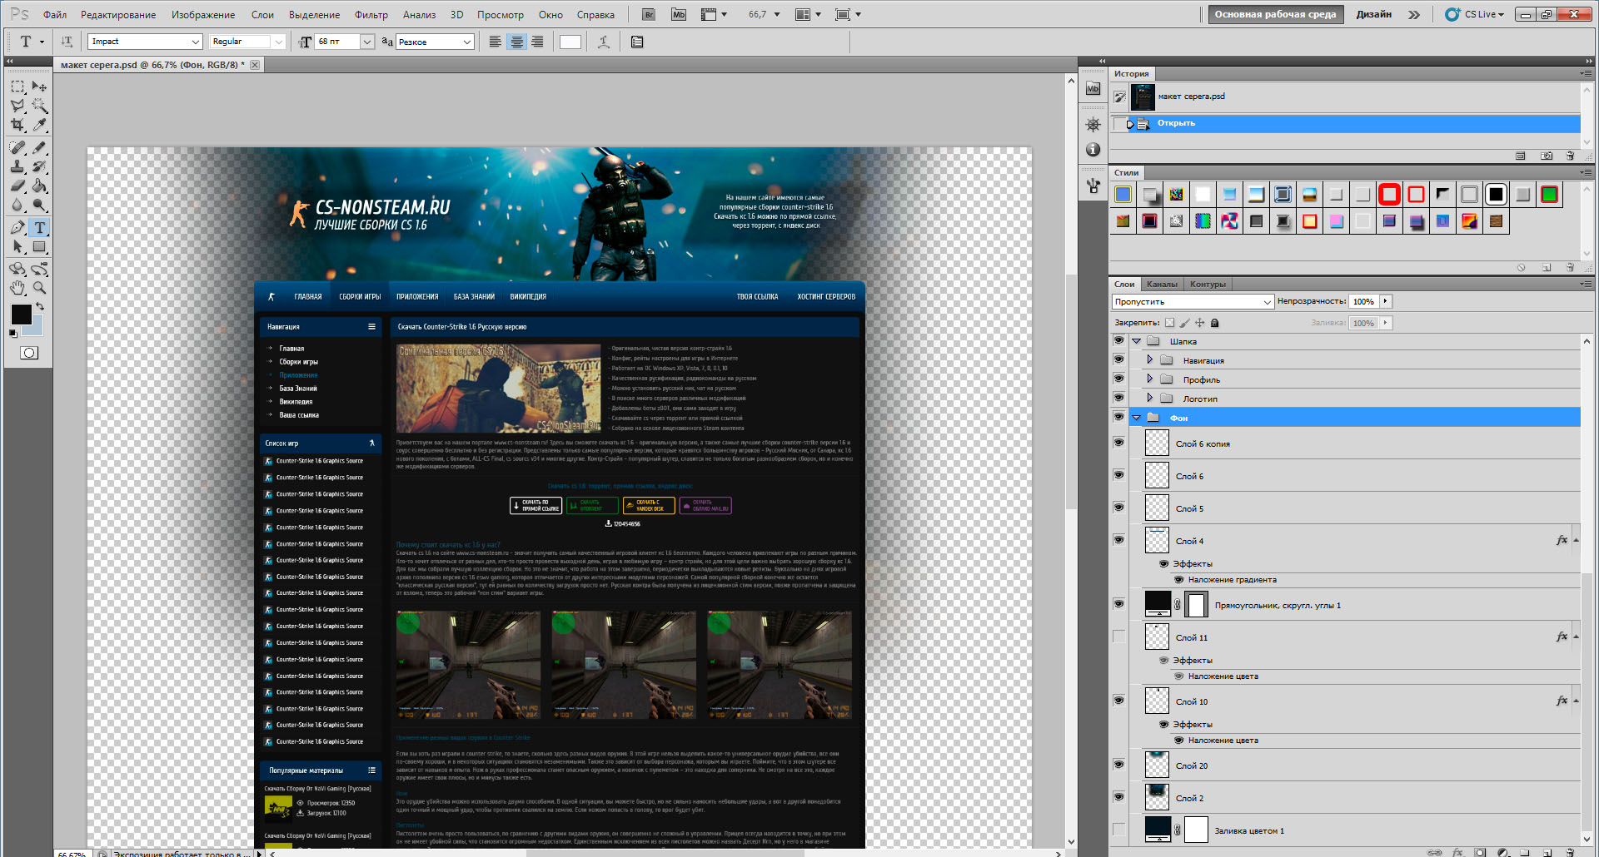Select the Dodge tool
This screenshot has height=857, width=1599.
coord(39,205)
